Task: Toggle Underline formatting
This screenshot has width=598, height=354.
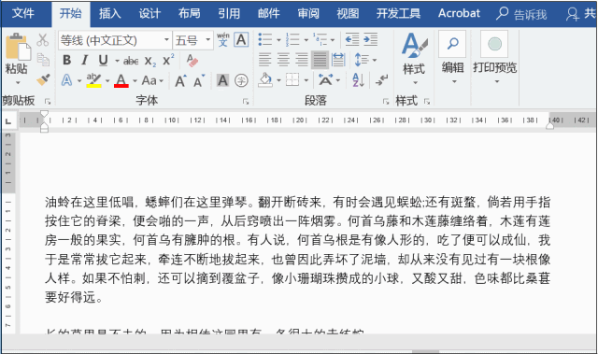Action: pyautogui.click(x=103, y=60)
